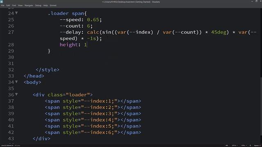The image size is (262, 147).
Task: Click the div class="loader" line
Action: (x=63, y=95)
